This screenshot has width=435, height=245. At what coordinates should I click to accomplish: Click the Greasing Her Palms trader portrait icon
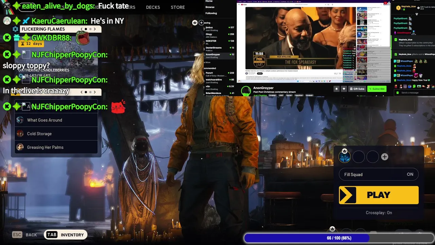click(x=20, y=147)
